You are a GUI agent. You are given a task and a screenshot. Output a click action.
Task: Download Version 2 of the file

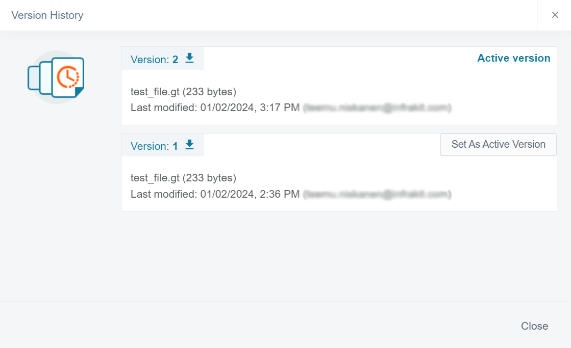(x=189, y=59)
